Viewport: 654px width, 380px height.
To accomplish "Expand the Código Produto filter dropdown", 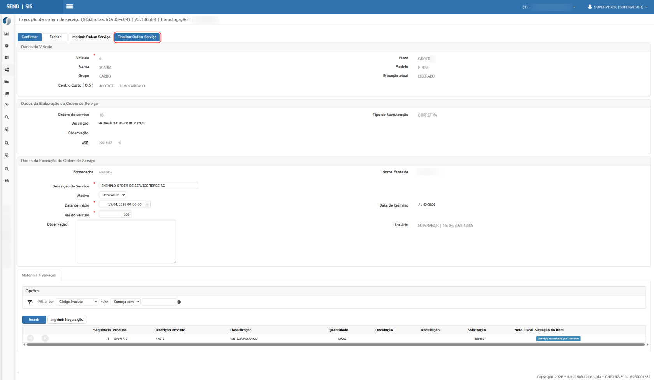I will pyautogui.click(x=77, y=302).
